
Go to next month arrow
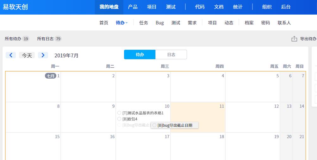(x=43, y=55)
